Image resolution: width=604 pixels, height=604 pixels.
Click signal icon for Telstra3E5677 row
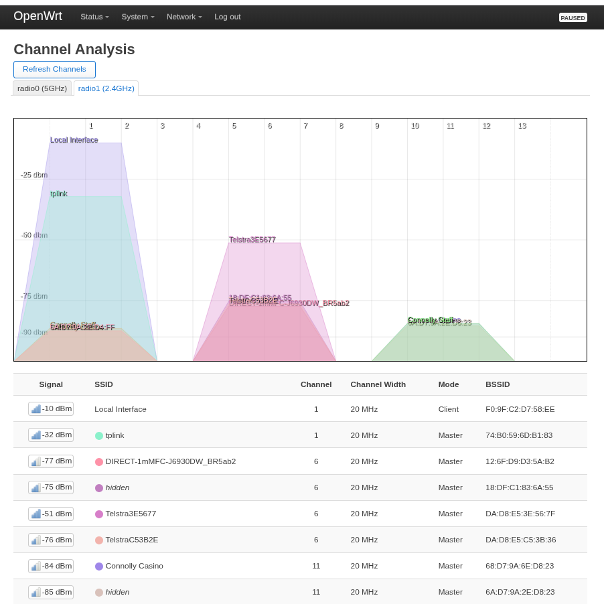(36, 514)
